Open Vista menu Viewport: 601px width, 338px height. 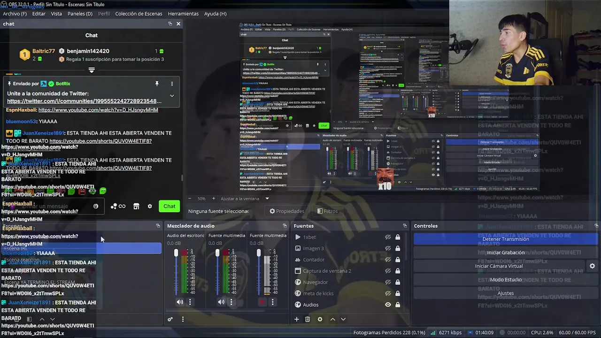[x=56, y=14]
